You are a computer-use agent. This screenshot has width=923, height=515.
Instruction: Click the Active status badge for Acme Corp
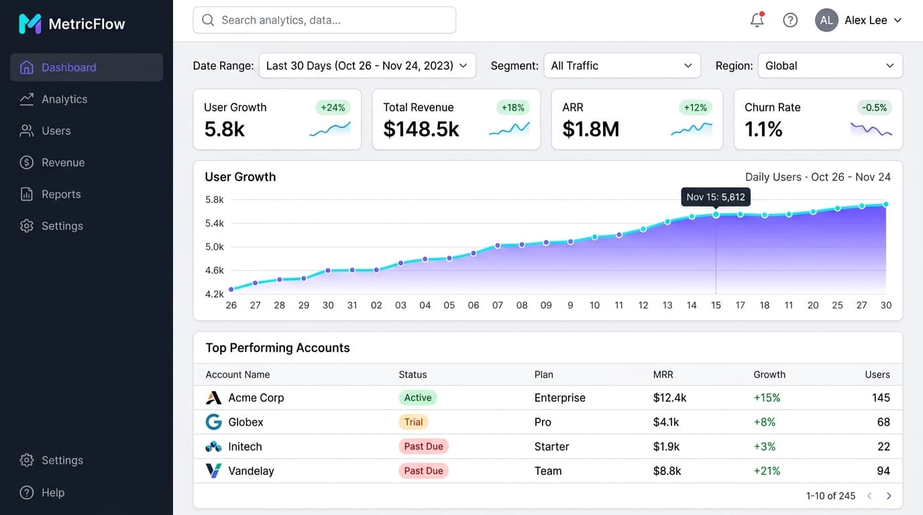click(x=418, y=398)
